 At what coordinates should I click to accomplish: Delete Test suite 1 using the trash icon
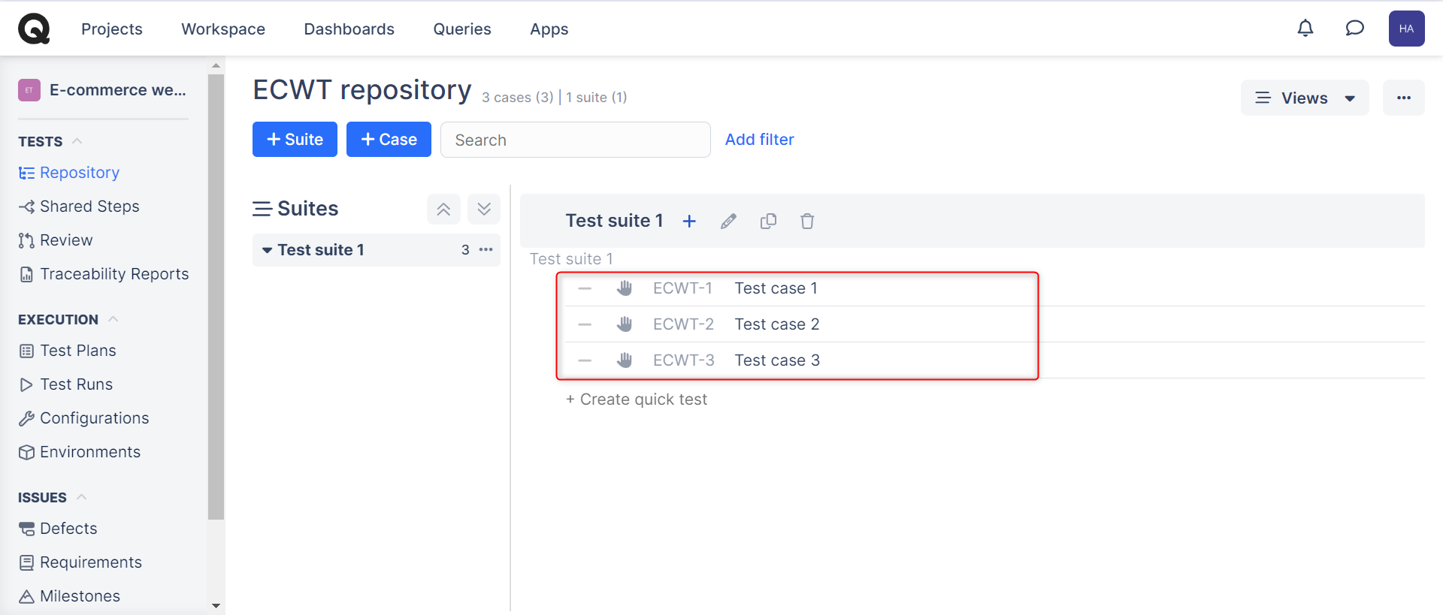coord(807,221)
